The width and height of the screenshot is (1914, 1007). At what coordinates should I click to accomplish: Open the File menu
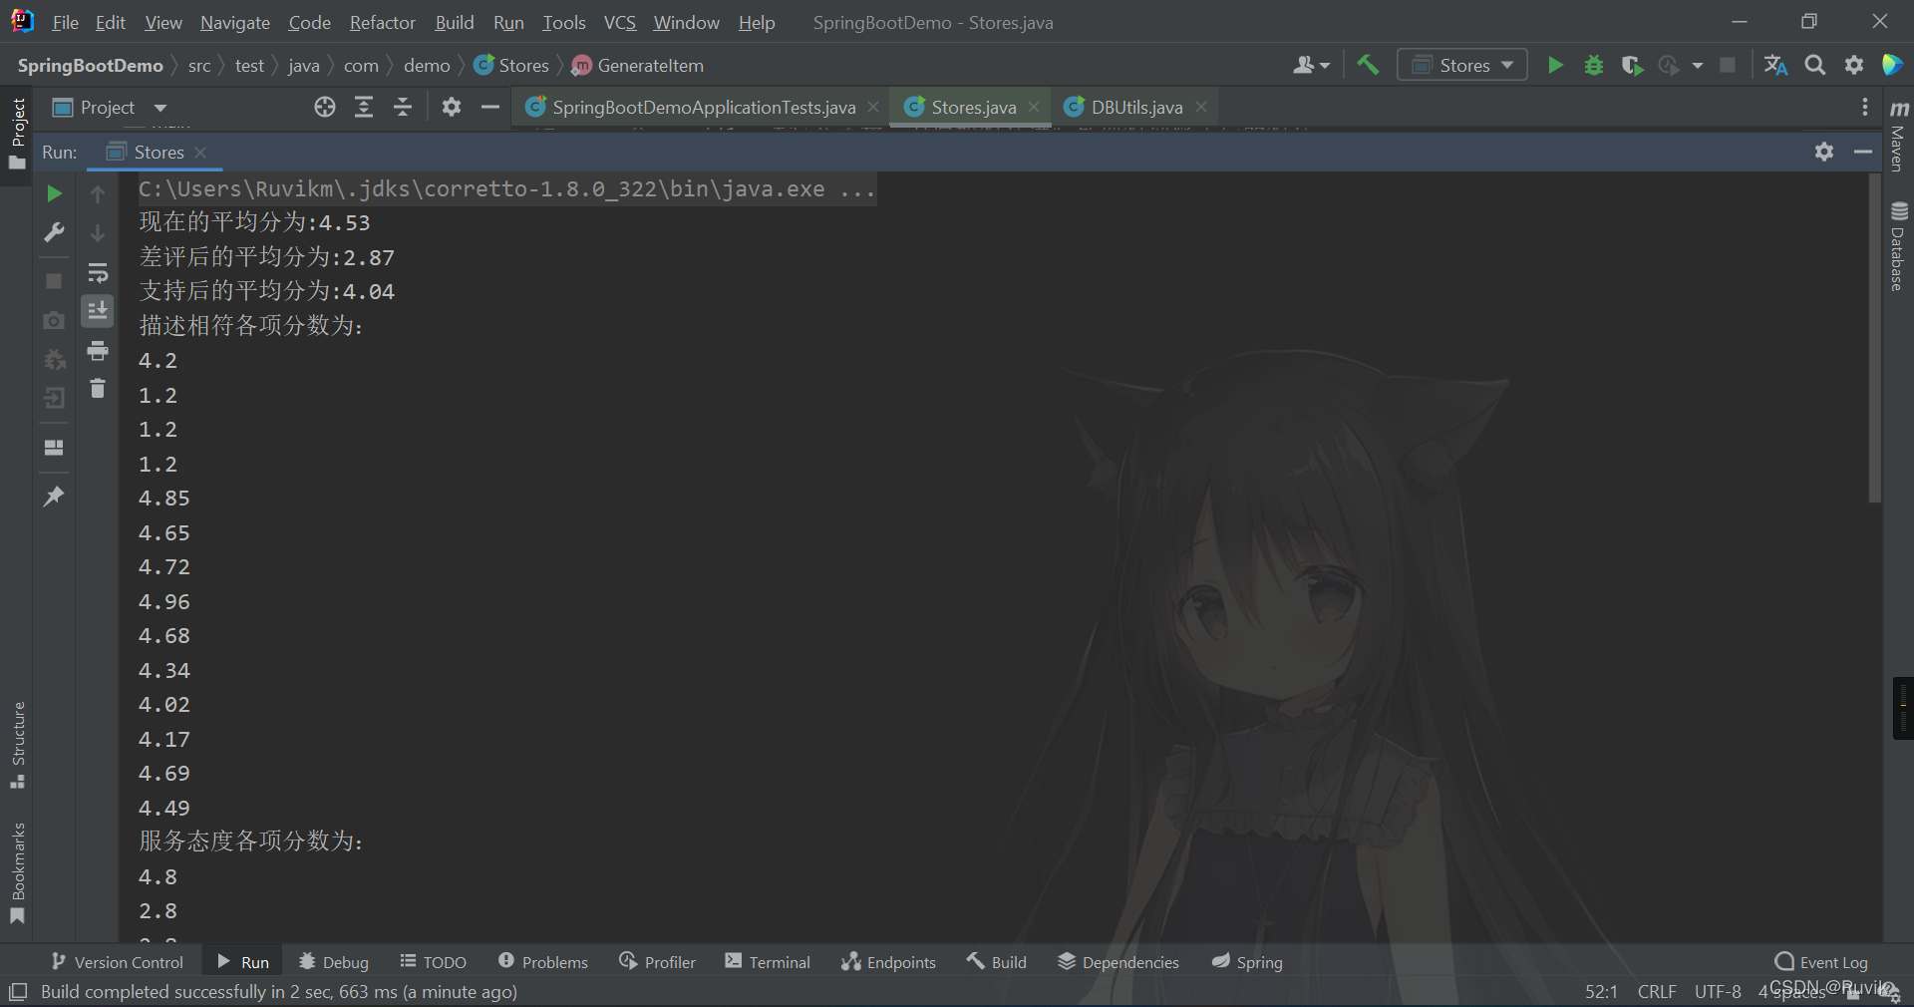[x=65, y=22]
